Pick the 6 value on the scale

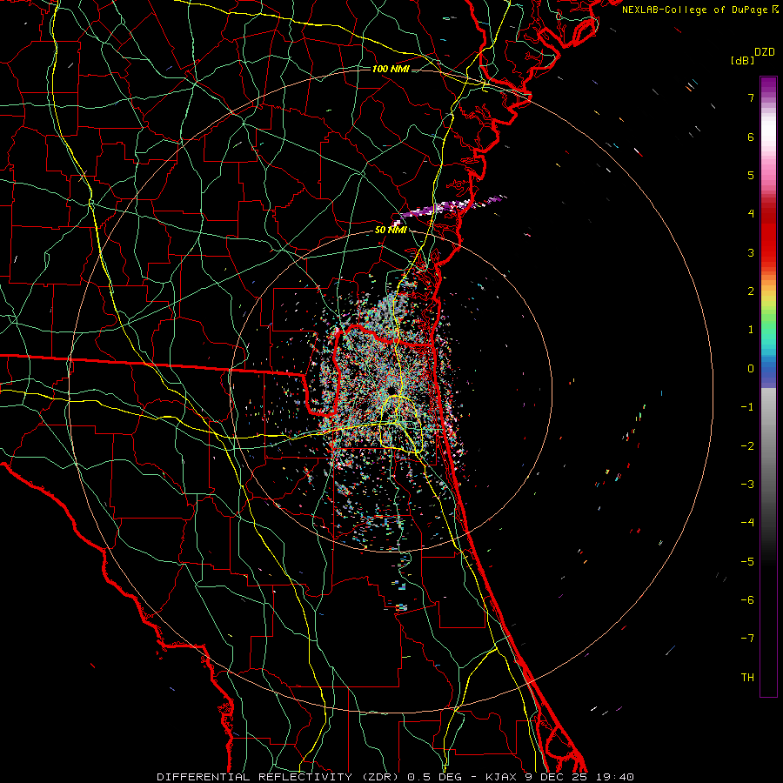click(751, 137)
